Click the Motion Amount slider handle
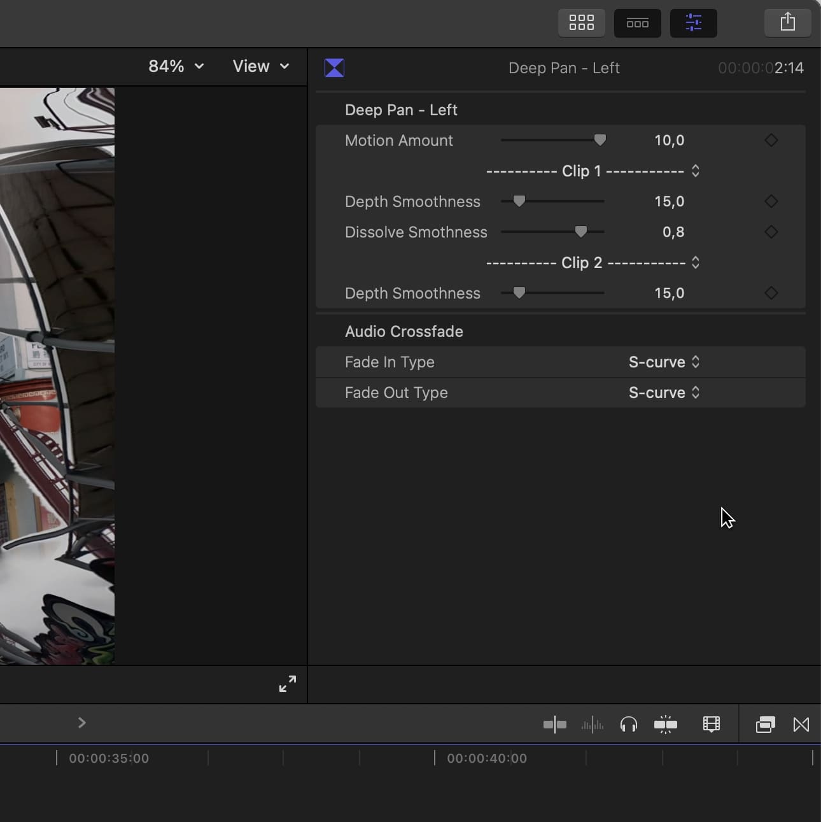Image resolution: width=821 pixels, height=822 pixels. click(600, 140)
